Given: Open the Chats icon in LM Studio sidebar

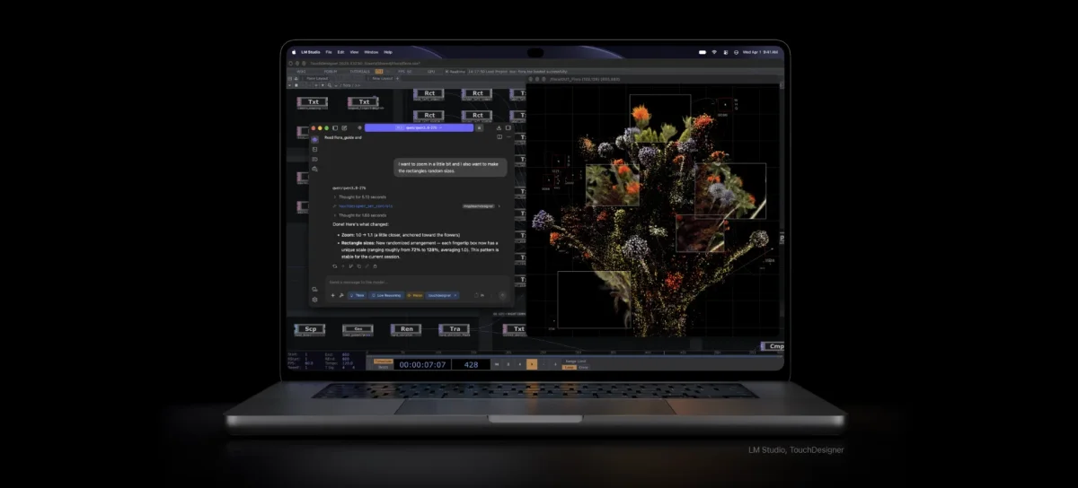Looking at the screenshot, I should click(314, 139).
